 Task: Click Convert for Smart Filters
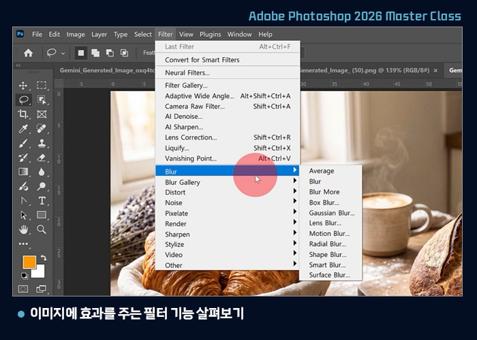[227, 60]
